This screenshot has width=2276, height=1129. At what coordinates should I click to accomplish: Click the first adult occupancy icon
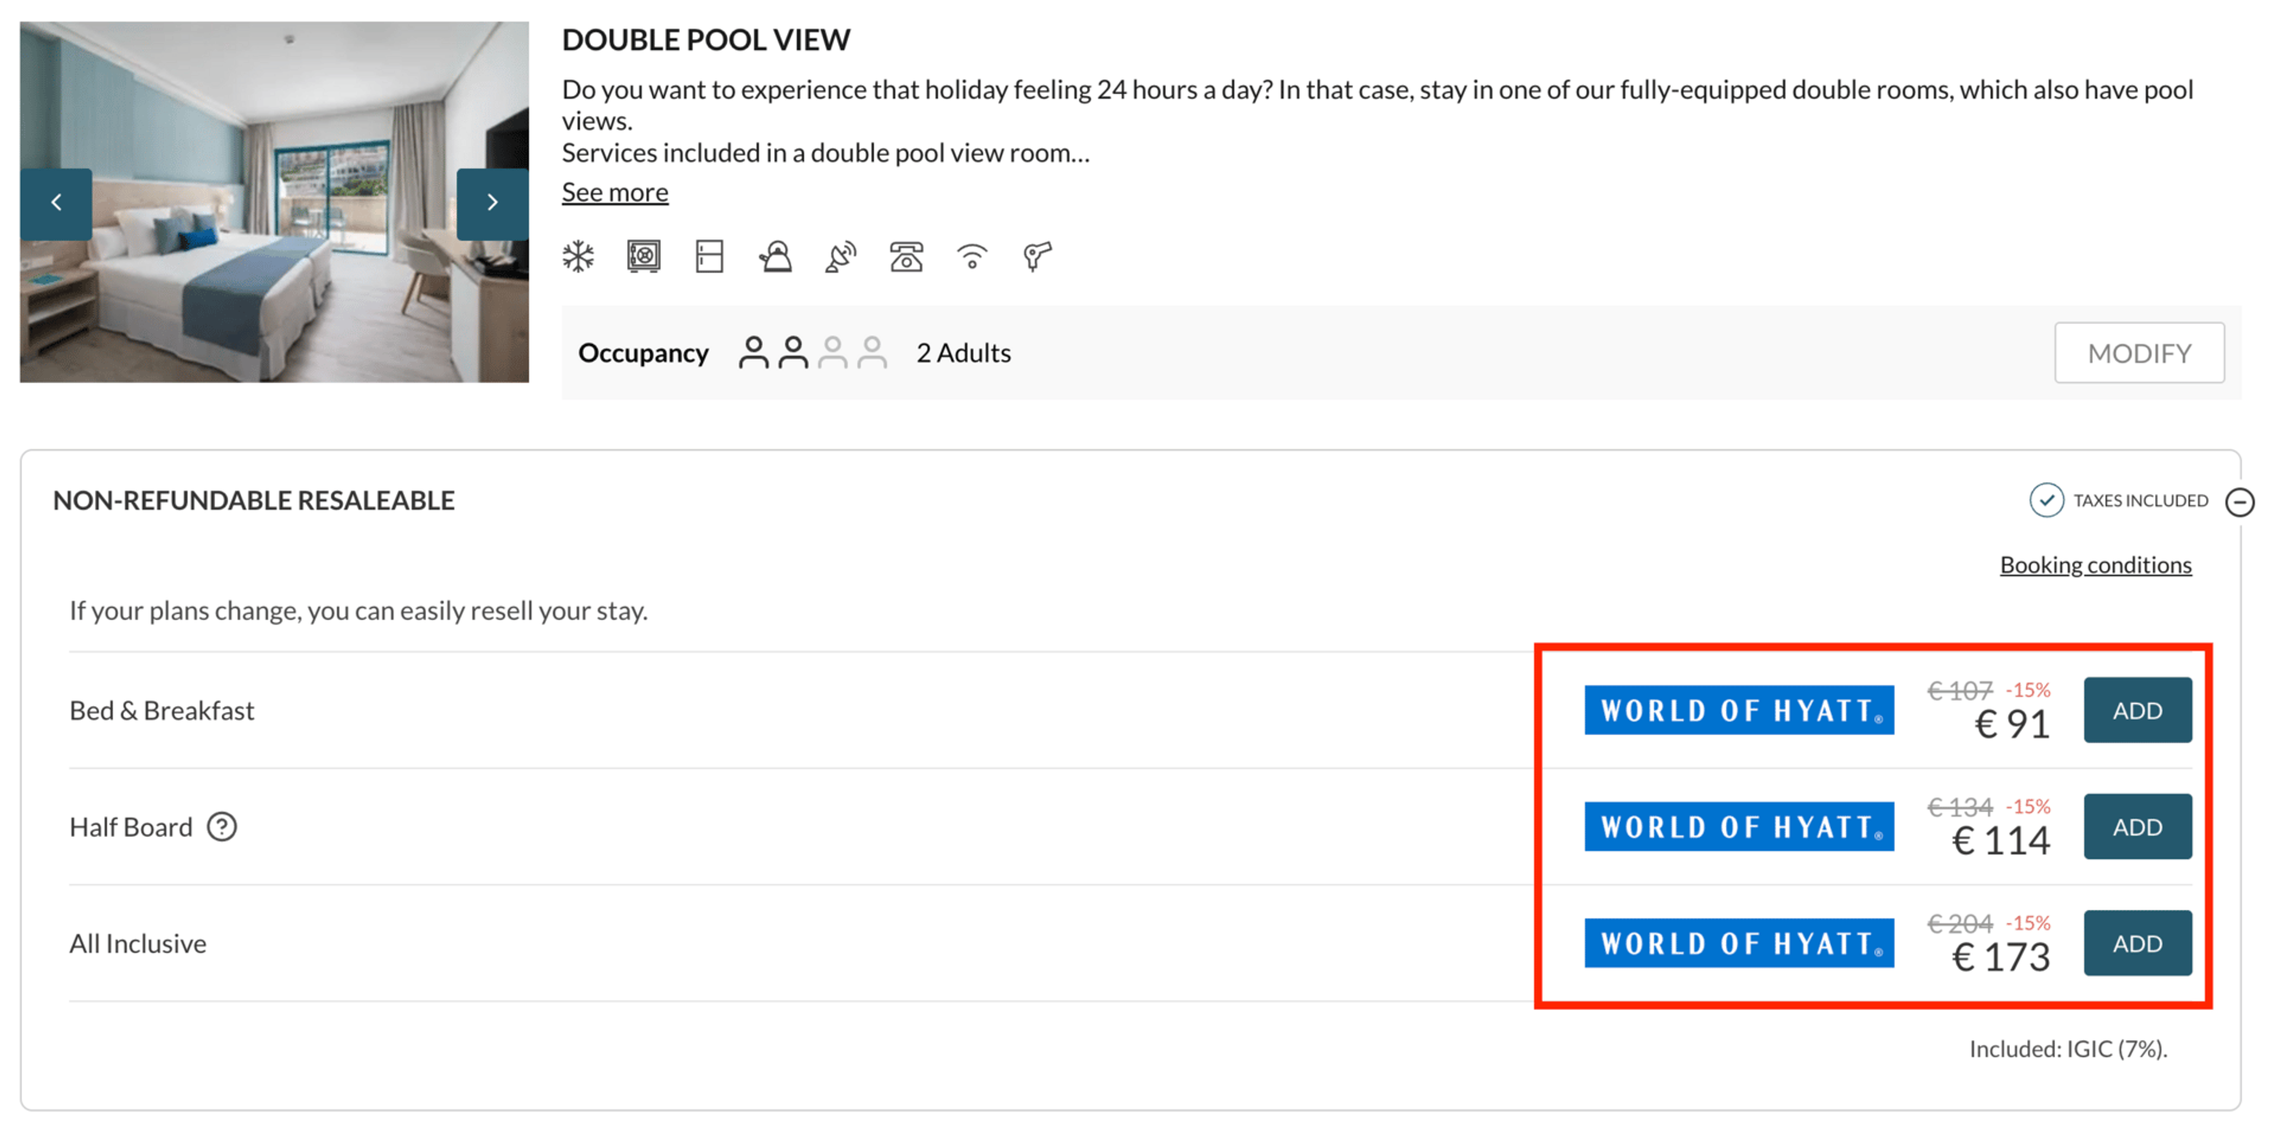click(x=754, y=352)
